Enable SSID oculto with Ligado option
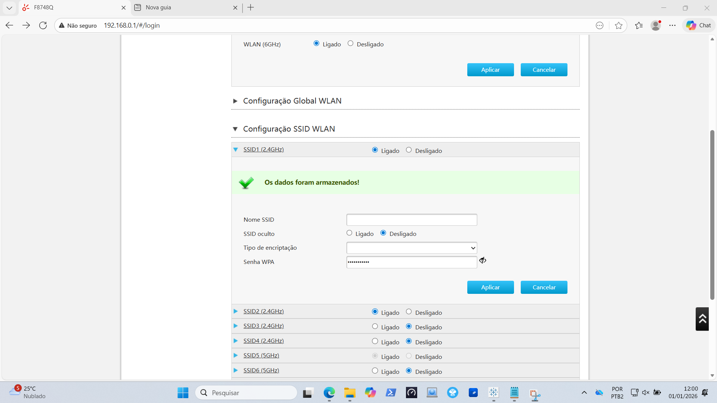Screen dimensions: 717x403 coord(349,233)
